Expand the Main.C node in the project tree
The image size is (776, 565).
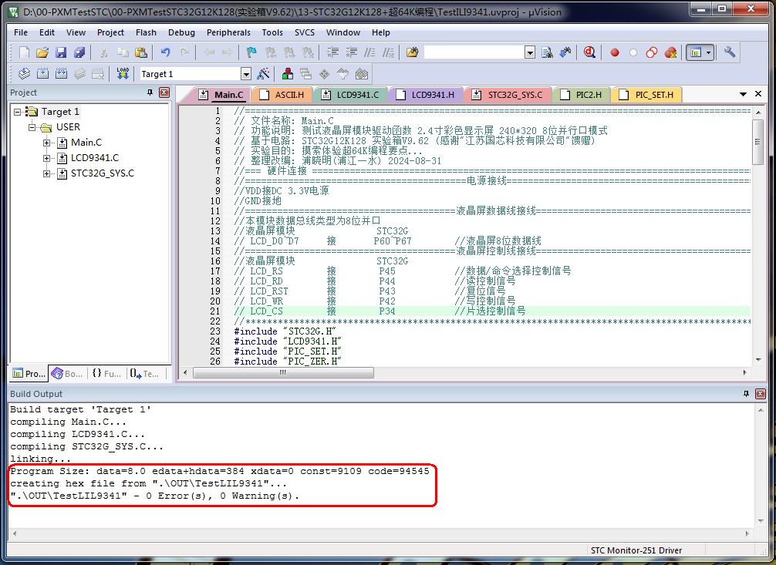tap(46, 143)
